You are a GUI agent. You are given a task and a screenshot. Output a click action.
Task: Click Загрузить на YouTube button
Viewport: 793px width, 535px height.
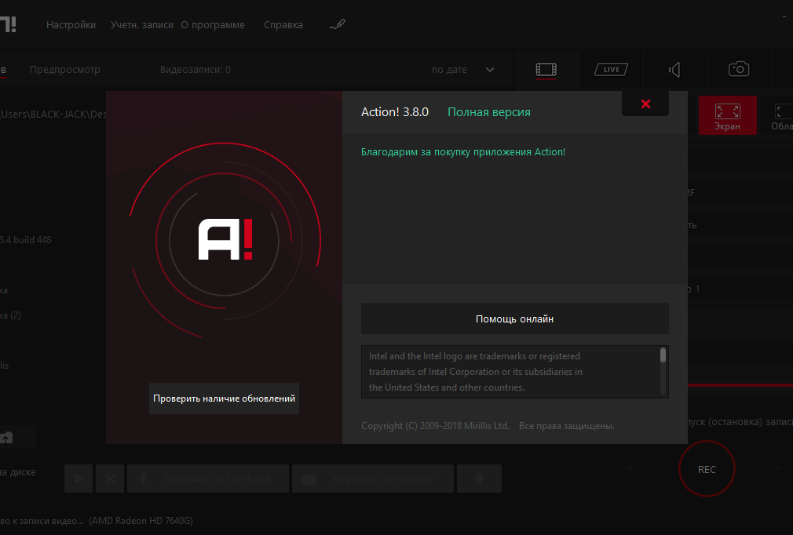tap(373, 479)
